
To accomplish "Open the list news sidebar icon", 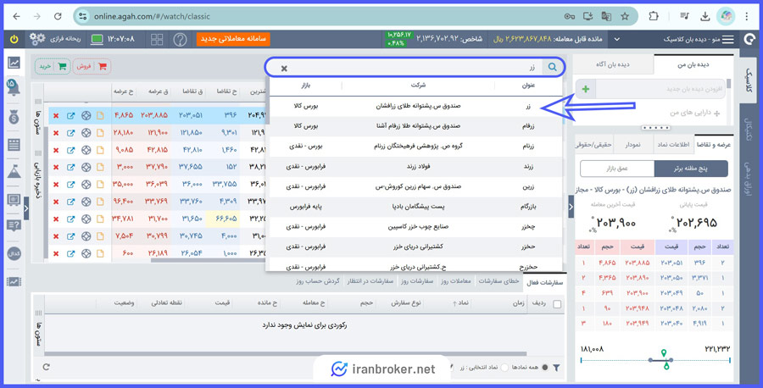I will tap(14, 144).
